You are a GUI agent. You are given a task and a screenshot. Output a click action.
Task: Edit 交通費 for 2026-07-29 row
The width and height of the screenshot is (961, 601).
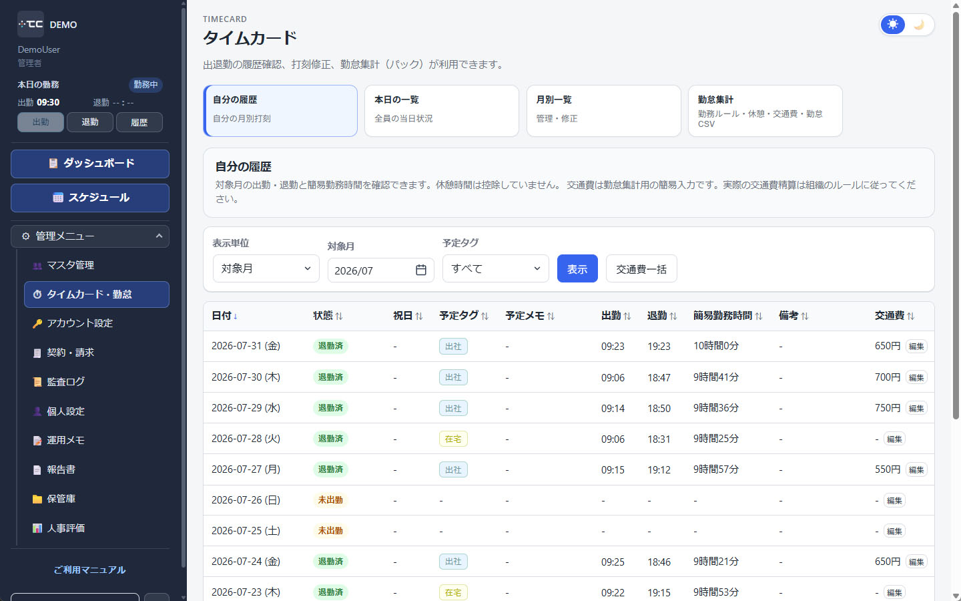point(916,408)
